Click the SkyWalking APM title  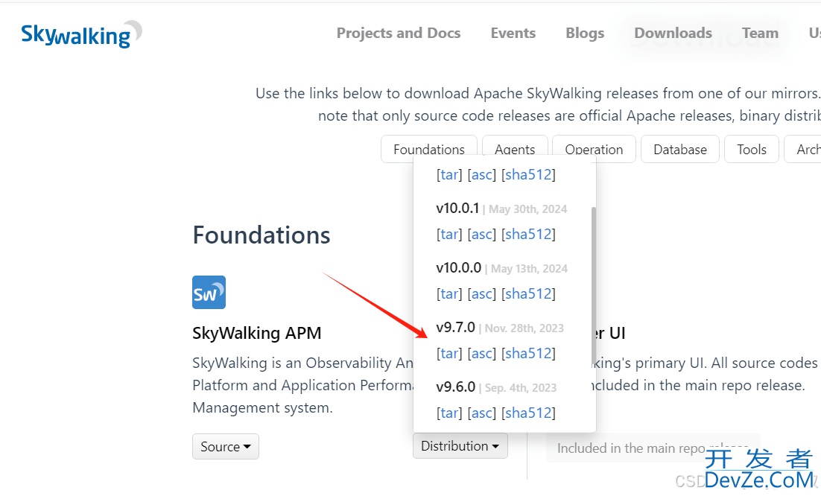click(x=256, y=333)
